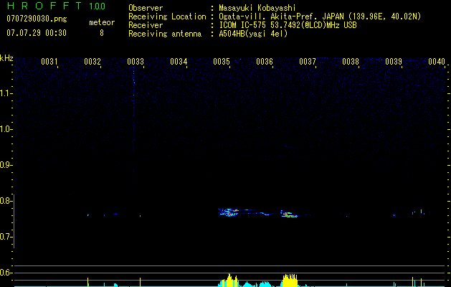451x287 pixels.
Task: Click time marker 0034
Action: 179,62
